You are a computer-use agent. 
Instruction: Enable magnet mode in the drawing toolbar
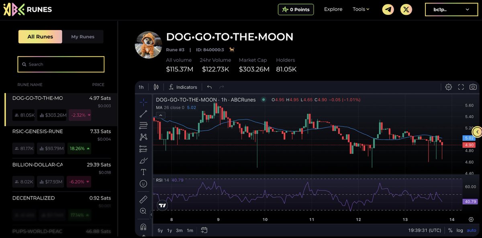coord(143,227)
